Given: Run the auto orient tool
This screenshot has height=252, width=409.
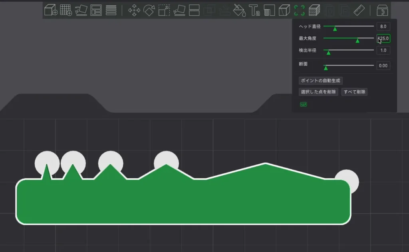Looking at the screenshot, I should (81, 10).
